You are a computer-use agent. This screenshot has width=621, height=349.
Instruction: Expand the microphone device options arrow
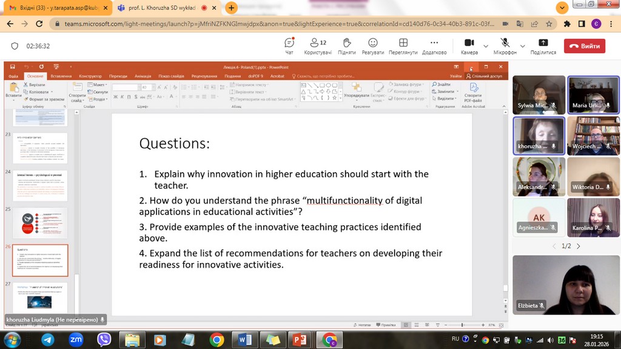tap(523, 46)
